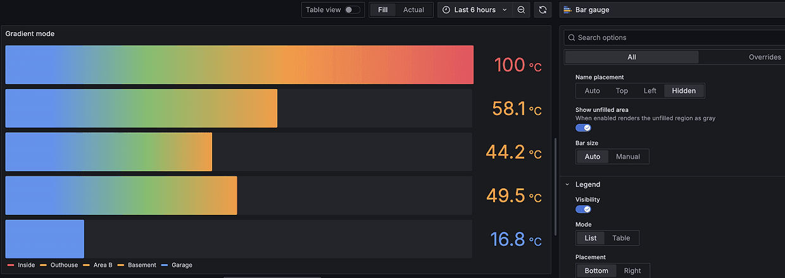Click the Basement legend item
Screen dimensions: 785x278
click(x=137, y=265)
